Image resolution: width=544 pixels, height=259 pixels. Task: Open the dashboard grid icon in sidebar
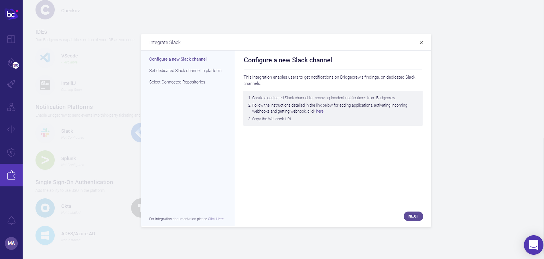[x=11, y=39]
